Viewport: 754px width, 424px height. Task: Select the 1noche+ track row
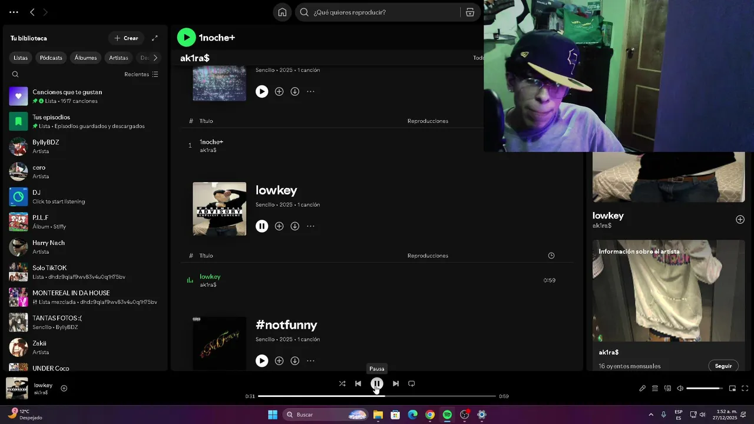tap(377, 145)
